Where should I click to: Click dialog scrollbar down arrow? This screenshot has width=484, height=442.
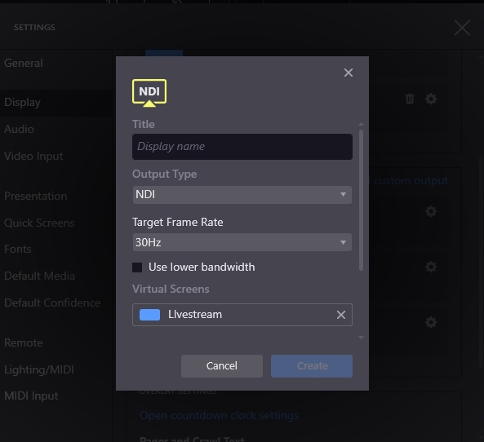361,338
